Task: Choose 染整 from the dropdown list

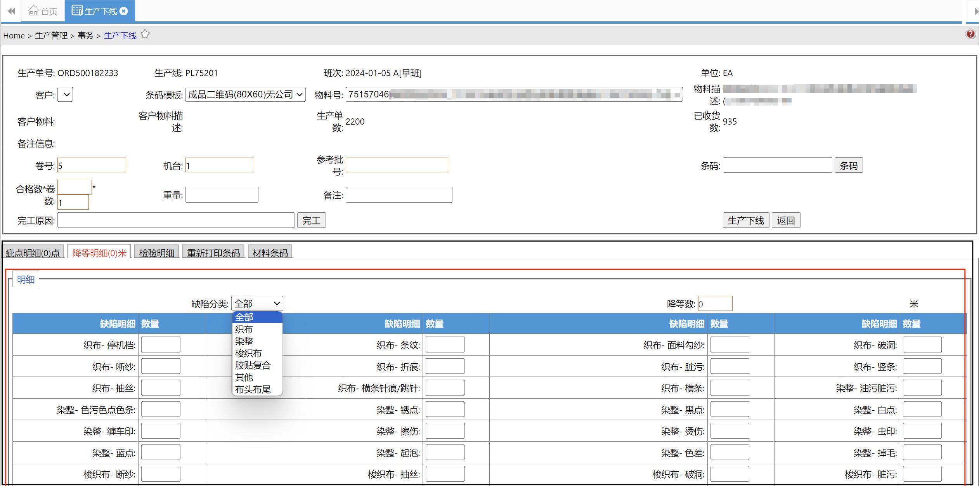Action: [x=257, y=341]
